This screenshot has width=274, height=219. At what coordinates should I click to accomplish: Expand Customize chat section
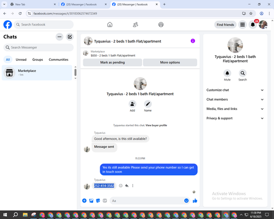pyautogui.click(x=235, y=90)
